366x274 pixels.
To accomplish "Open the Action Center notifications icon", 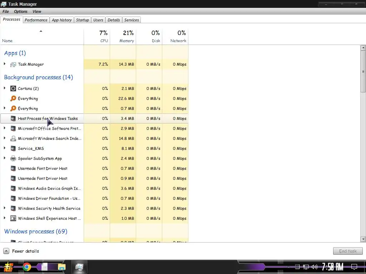I will tap(354, 267).
